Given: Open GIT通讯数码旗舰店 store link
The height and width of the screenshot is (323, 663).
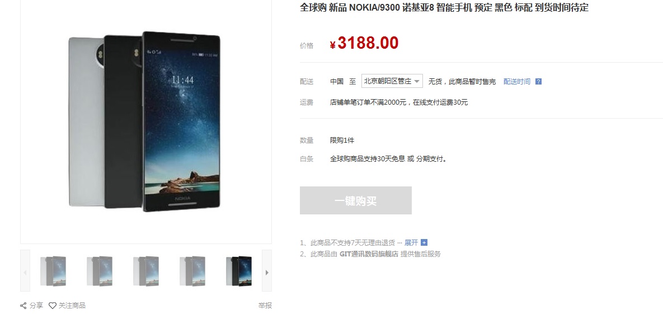Looking at the screenshot, I should click(369, 254).
